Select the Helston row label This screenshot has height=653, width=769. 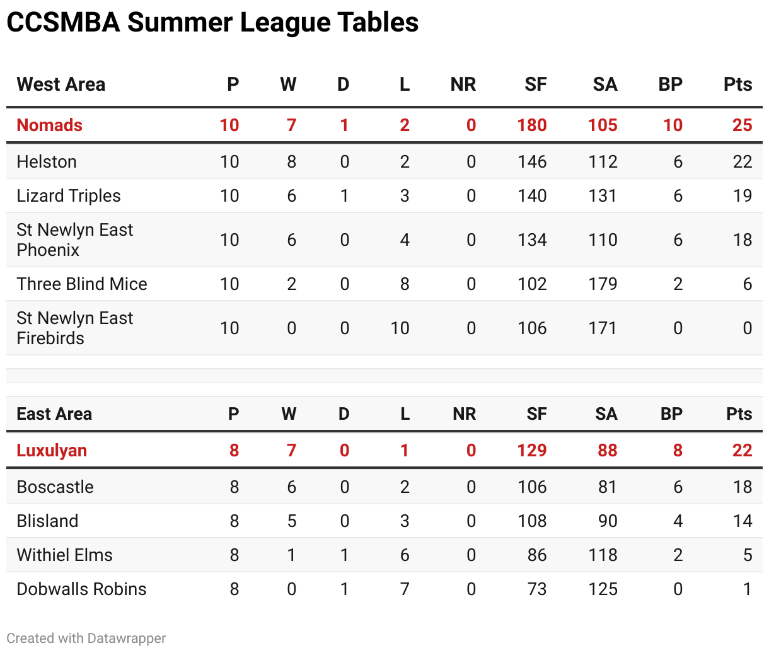point(47,162)
